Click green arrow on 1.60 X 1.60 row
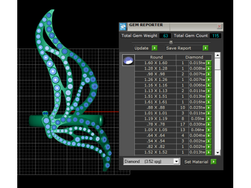 [209, 63]
